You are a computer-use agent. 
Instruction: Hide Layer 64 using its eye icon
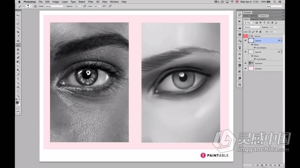245,41
